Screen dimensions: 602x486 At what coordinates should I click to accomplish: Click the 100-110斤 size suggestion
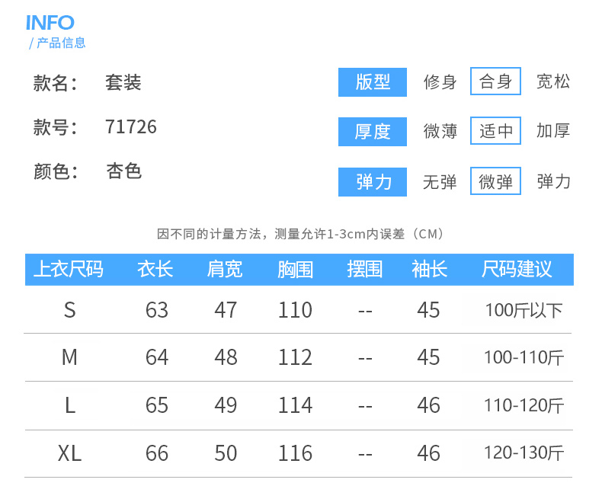click(x=524, y=357)
